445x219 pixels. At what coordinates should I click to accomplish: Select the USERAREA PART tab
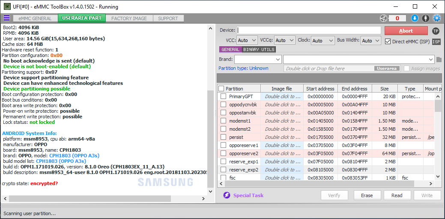point(82,18)
